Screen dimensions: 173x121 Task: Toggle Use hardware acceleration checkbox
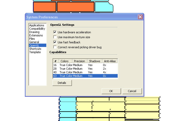click(x=55, y=32)
